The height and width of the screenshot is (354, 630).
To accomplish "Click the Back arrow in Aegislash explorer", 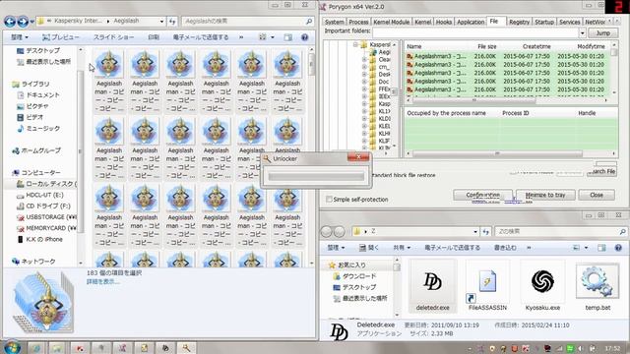I will [10, 22].
